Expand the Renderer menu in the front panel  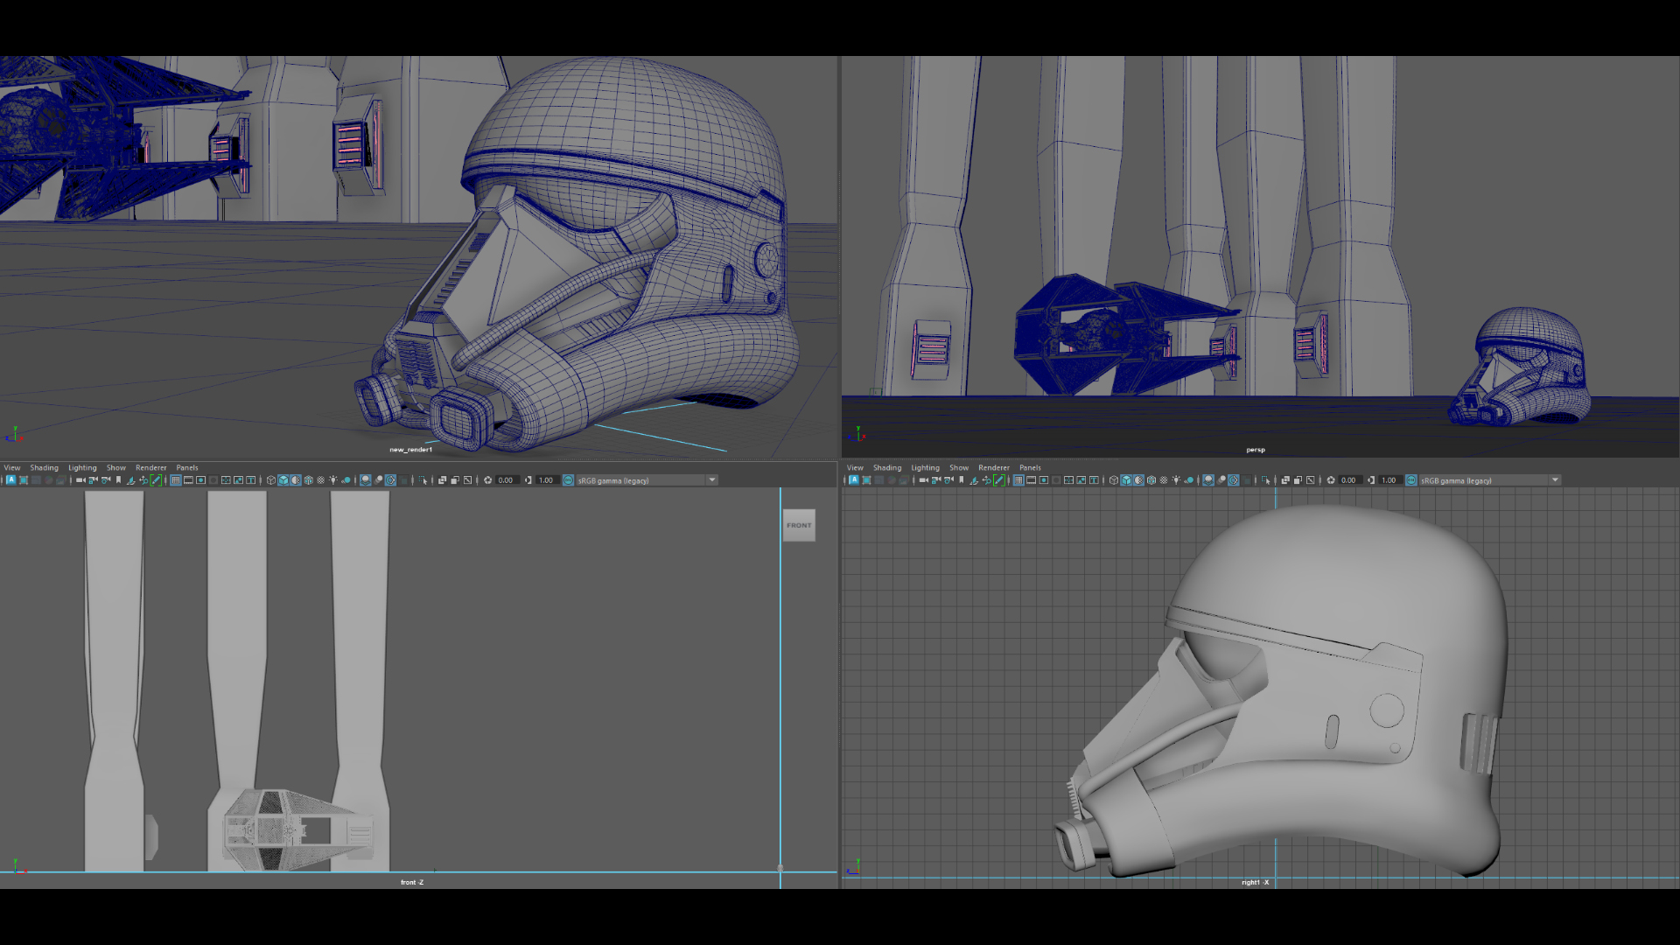click(x=150, y=467)
